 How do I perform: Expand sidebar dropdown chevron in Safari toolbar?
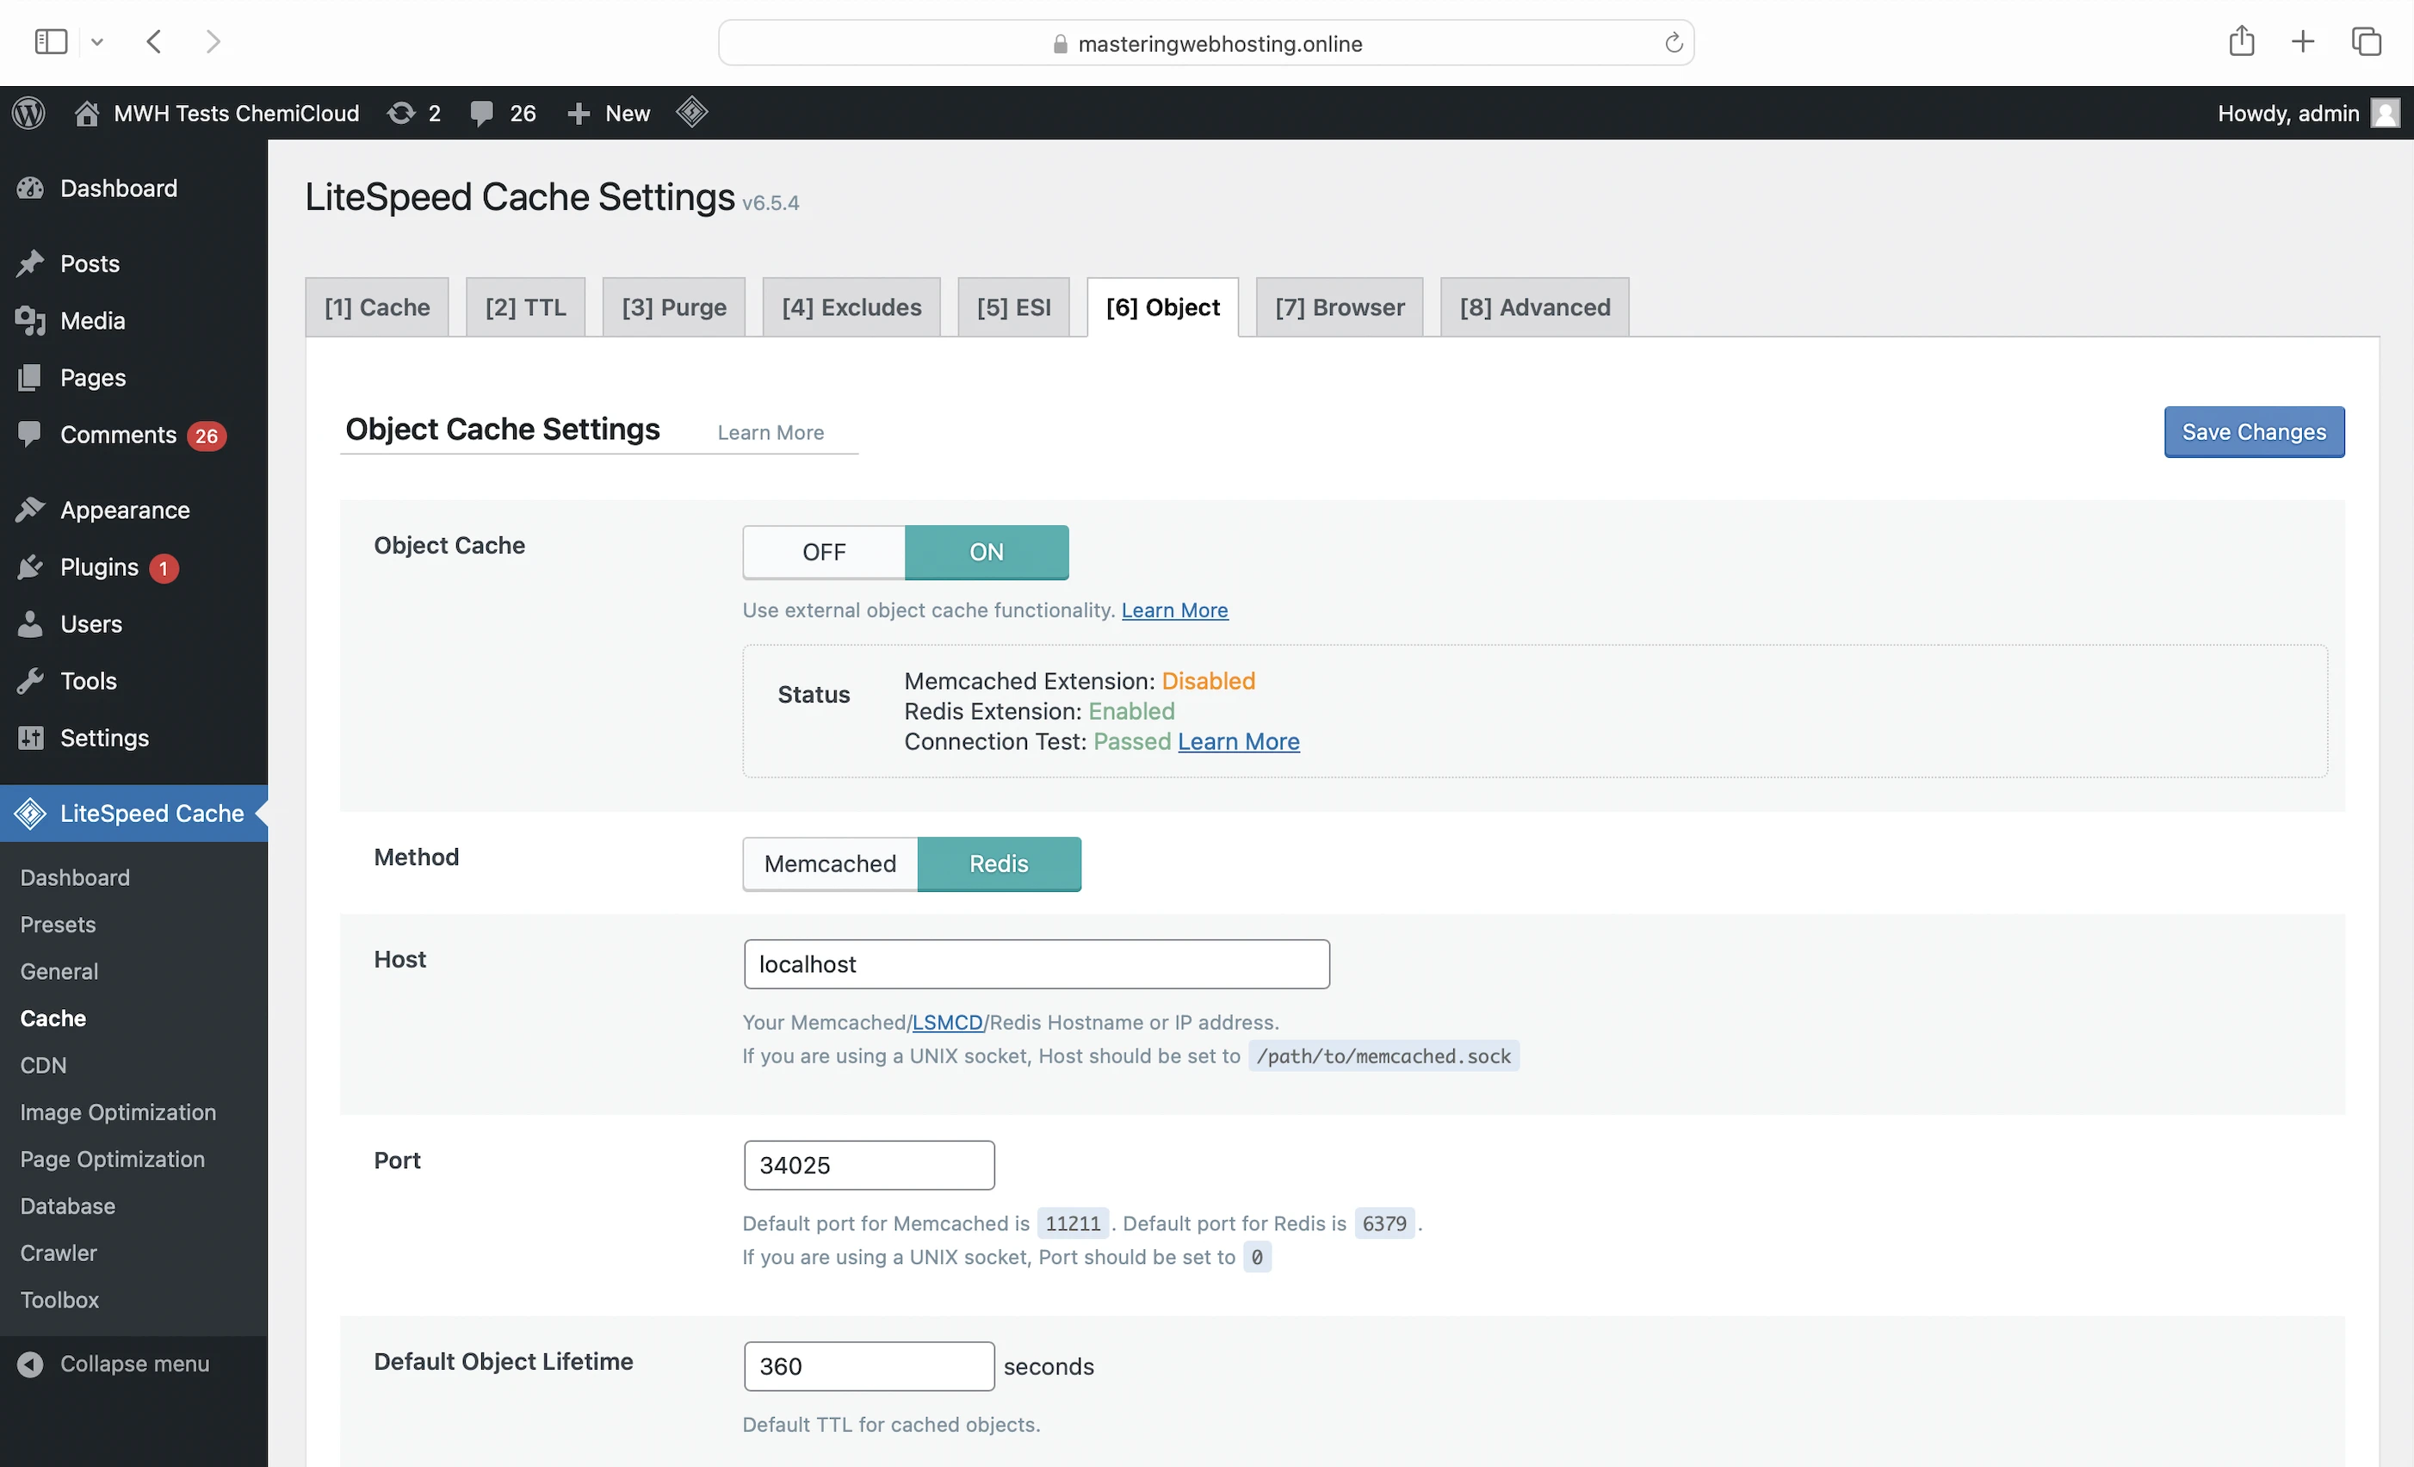pyautogui.click(x=97, y=42)
